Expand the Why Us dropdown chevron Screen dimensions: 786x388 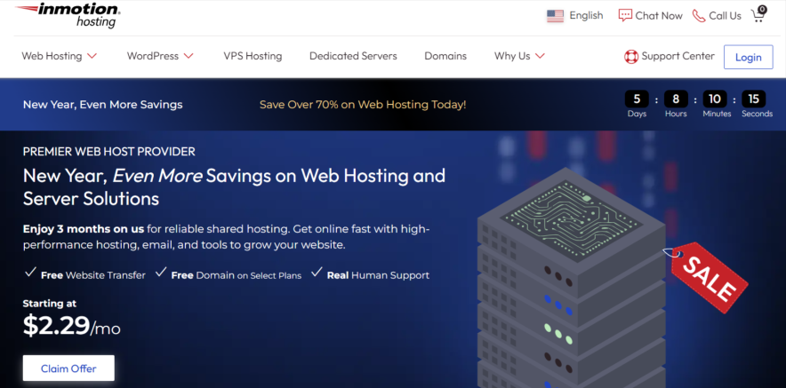click(540, 56)
